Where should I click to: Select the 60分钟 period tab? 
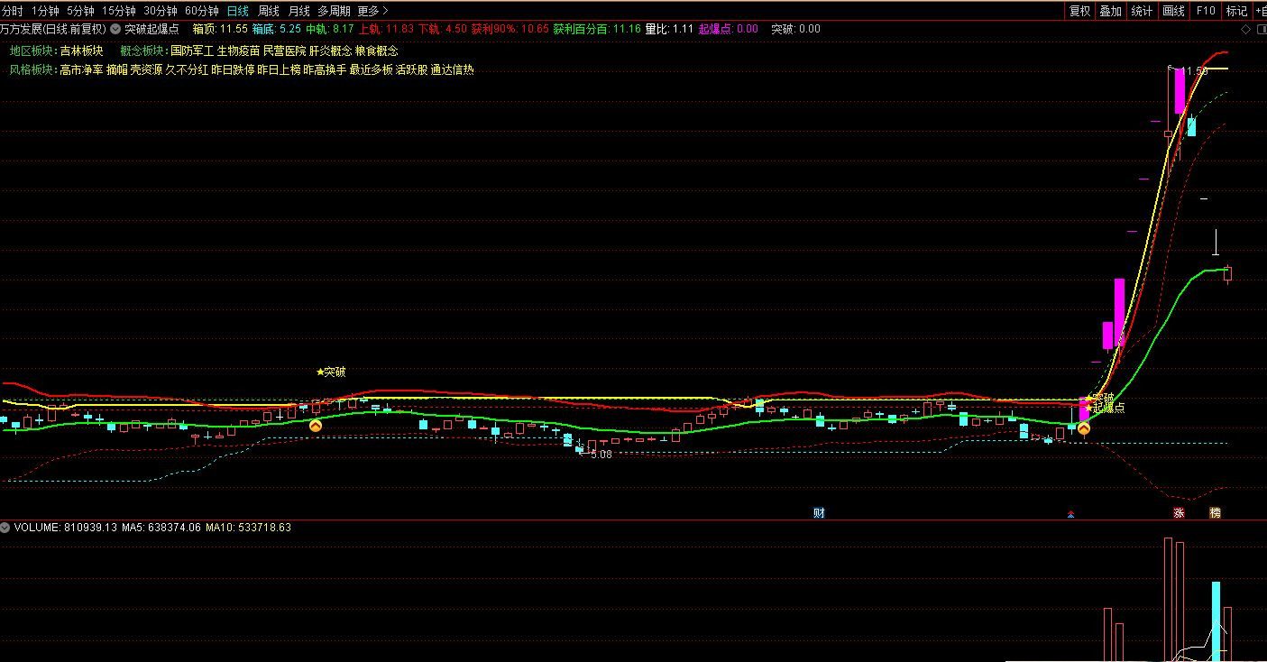(201, 11)
